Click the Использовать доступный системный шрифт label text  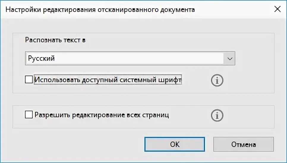click(x=108, y=80)
